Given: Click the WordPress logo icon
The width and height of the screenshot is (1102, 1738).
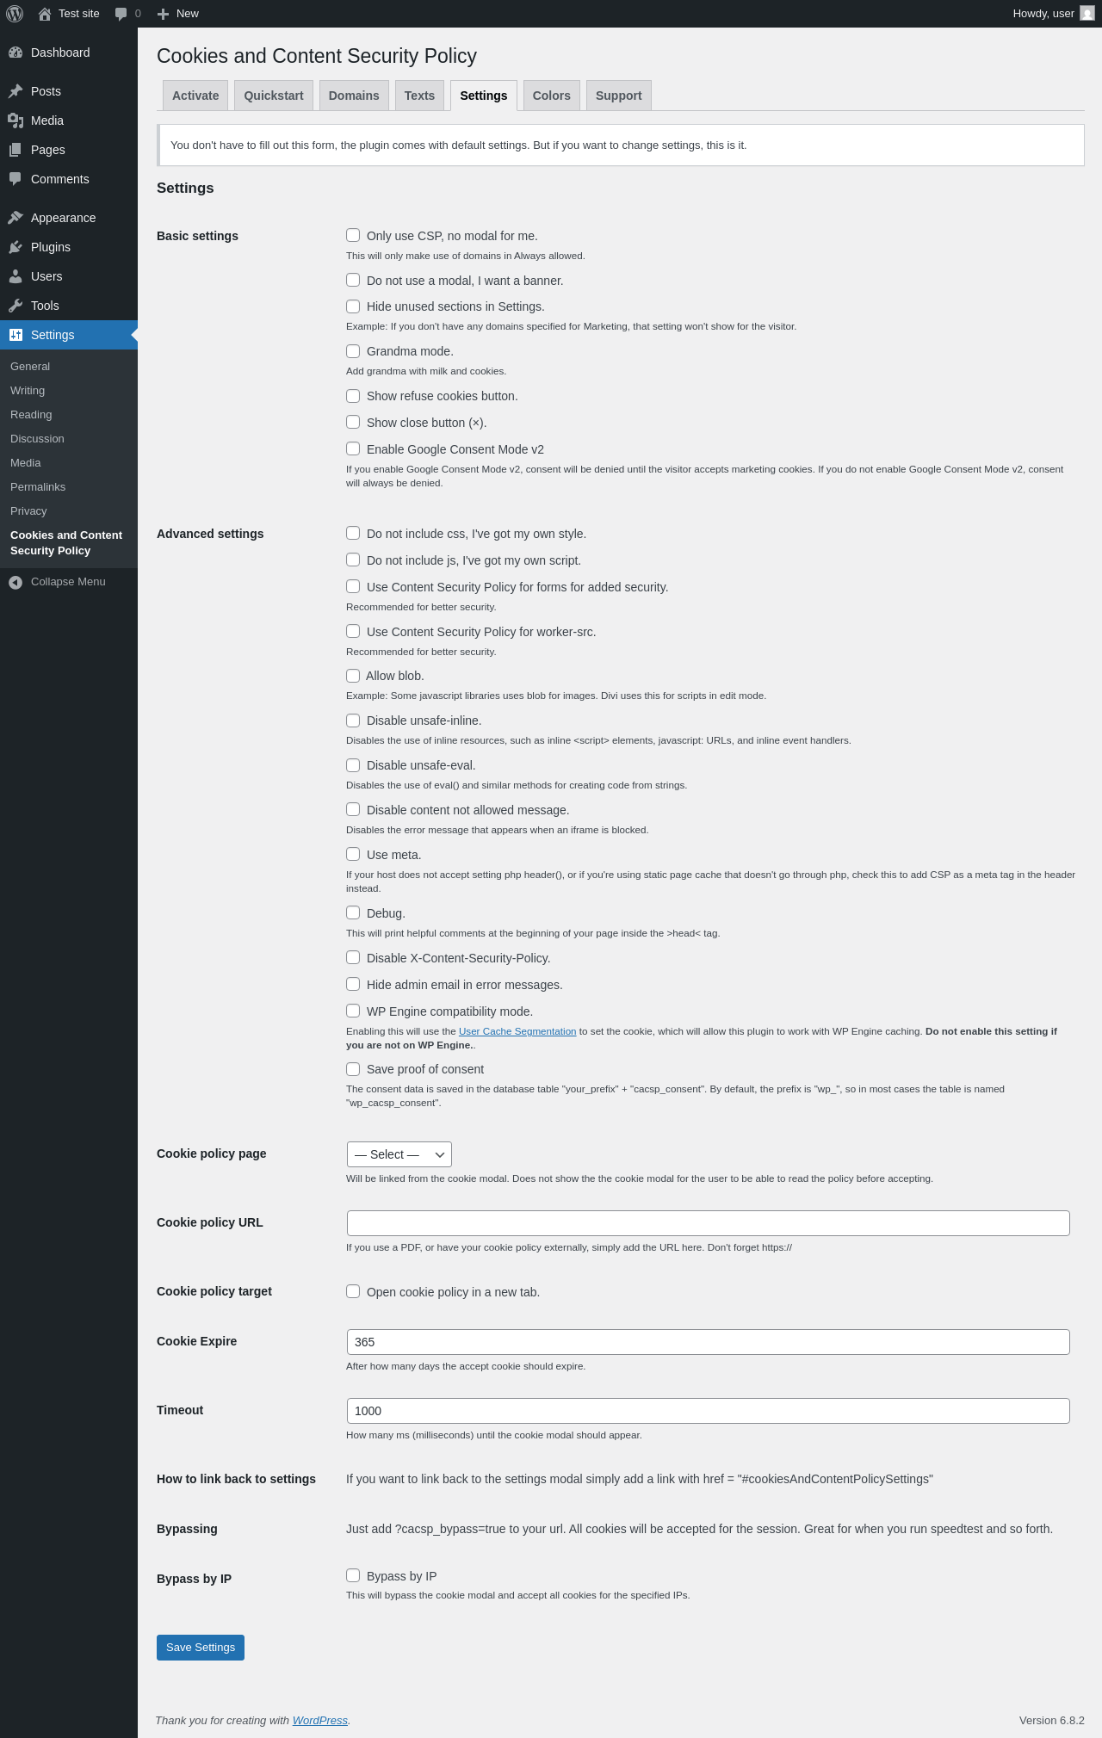Looking at the screenshot, I should tap(15, 14).
